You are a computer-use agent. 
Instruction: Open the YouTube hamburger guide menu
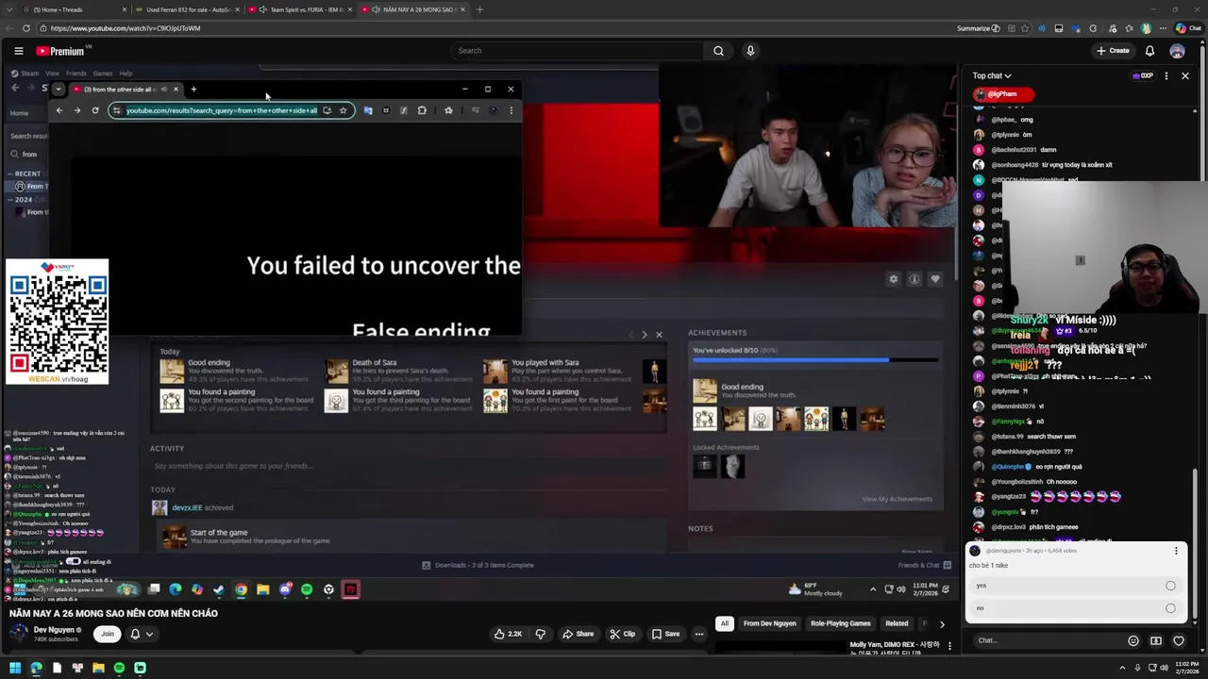coord(18,51)
